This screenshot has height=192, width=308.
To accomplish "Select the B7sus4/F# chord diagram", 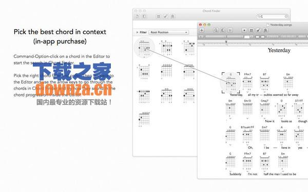I will tap(247, 135).
